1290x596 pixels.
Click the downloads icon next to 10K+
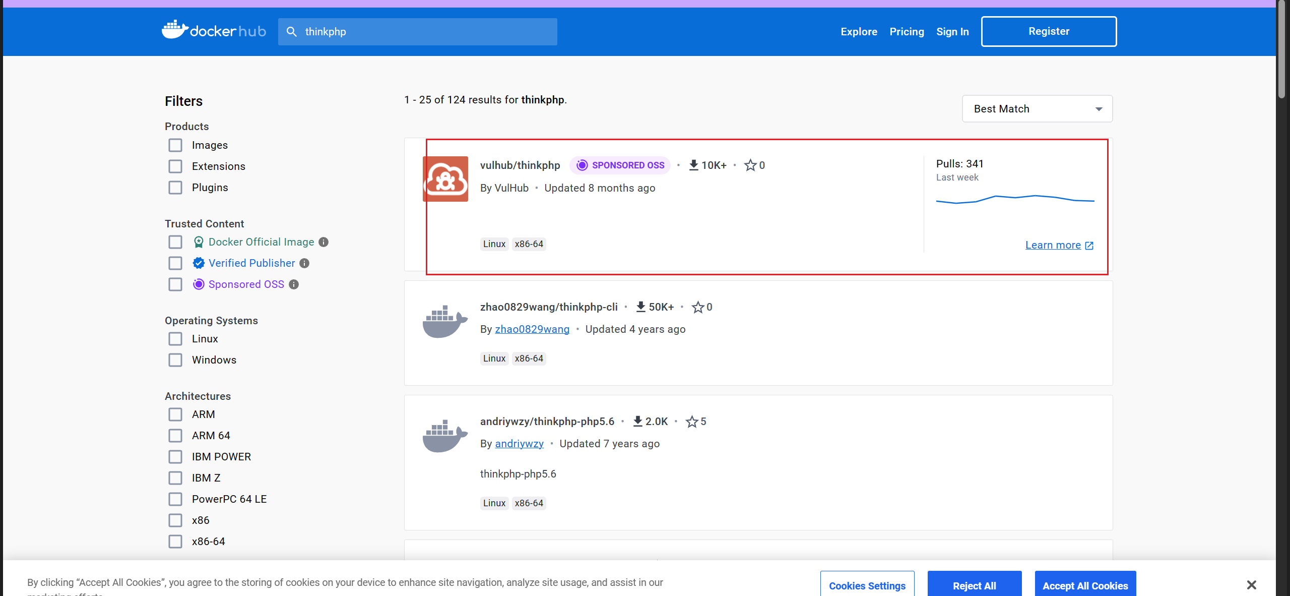pyautogui.click(x=694, y=165)
